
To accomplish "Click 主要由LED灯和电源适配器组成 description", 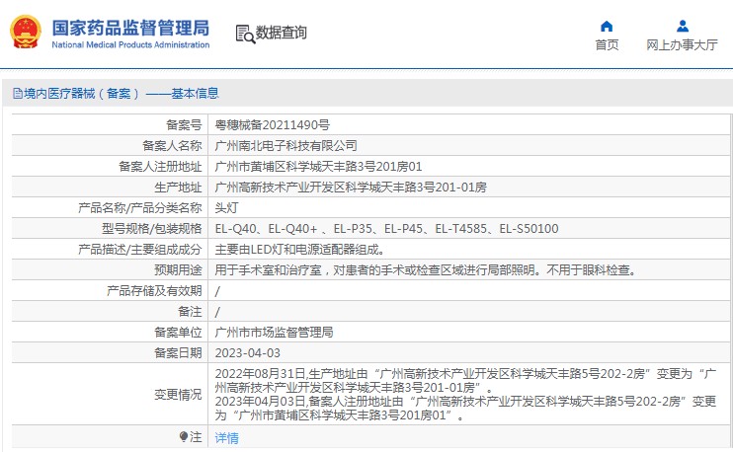I will (x=299, y=250).
